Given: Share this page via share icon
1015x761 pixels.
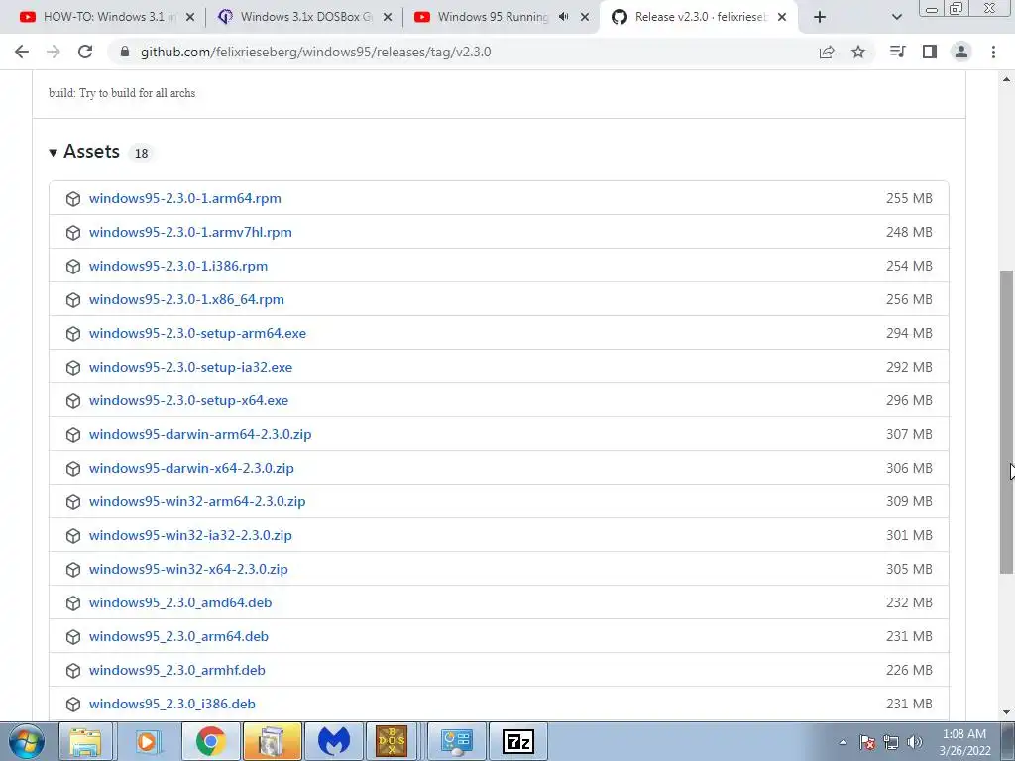Looking at the screenshot, I should (827, 52).
